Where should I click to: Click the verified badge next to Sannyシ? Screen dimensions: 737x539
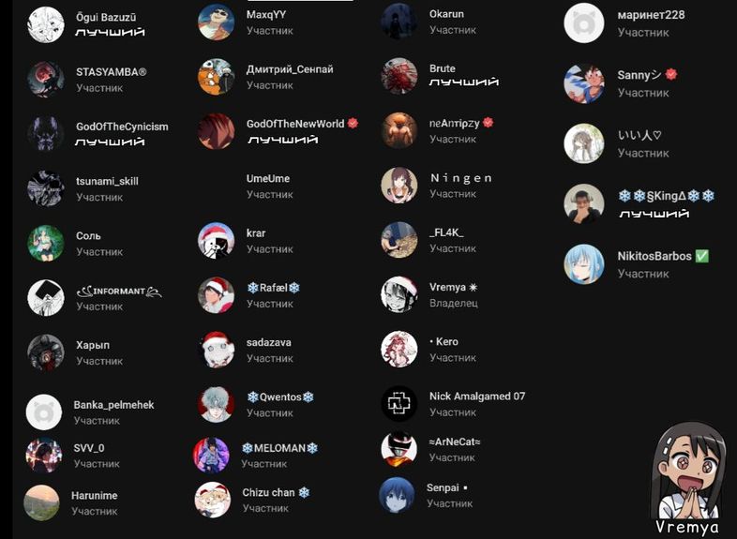click(671, 74)
